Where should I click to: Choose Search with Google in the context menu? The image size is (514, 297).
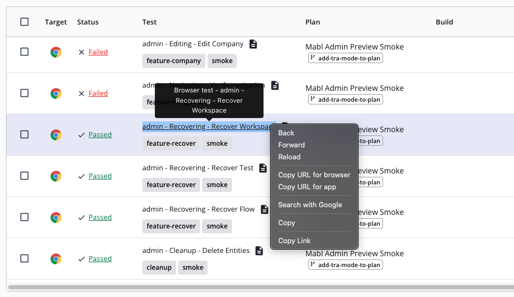310,205
